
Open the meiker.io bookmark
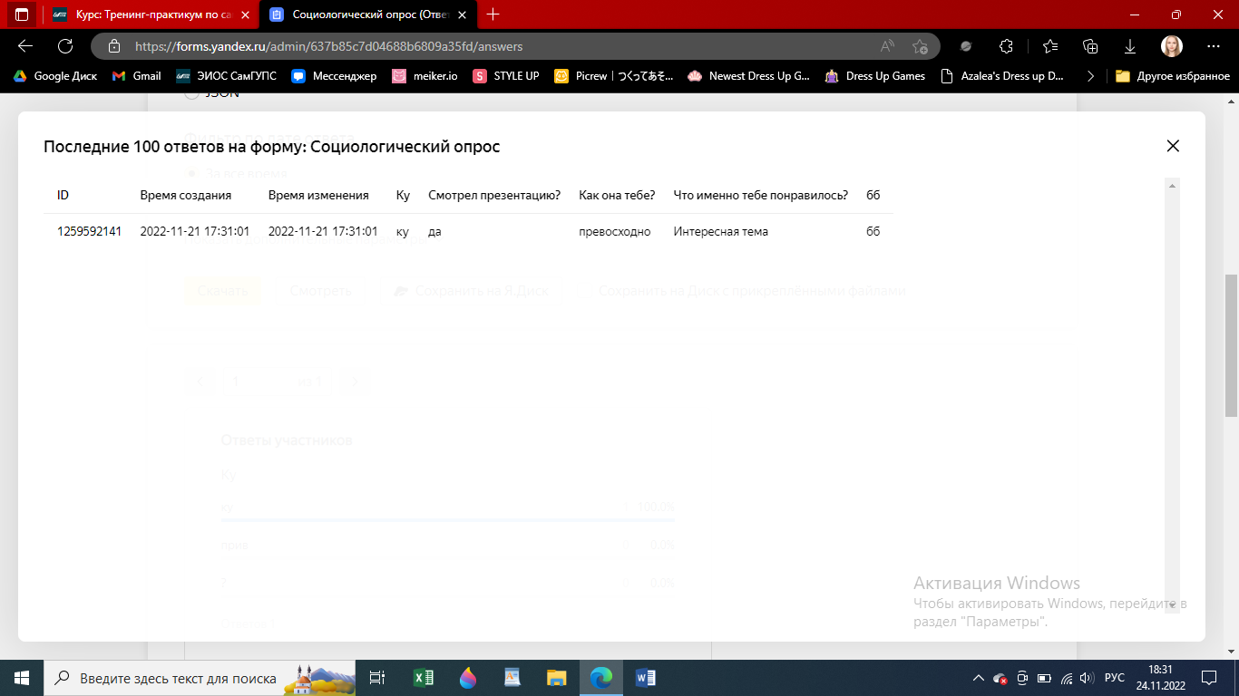click(x=425, y=76)
